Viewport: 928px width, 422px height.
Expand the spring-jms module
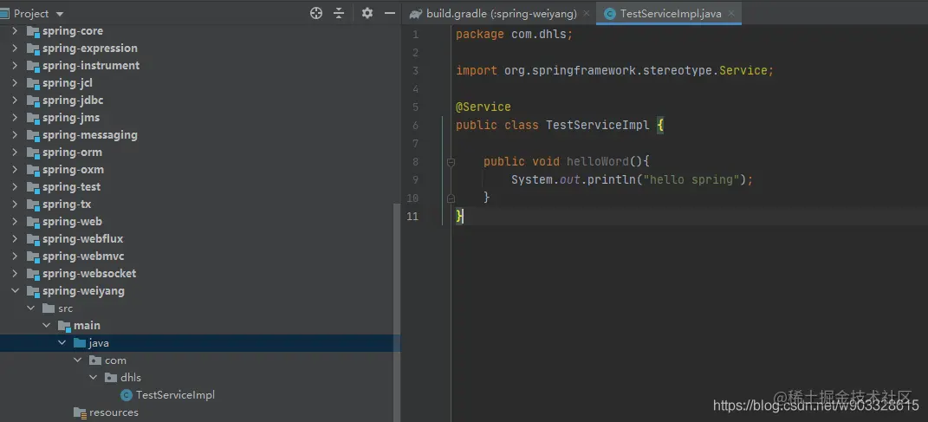[16, 117]
